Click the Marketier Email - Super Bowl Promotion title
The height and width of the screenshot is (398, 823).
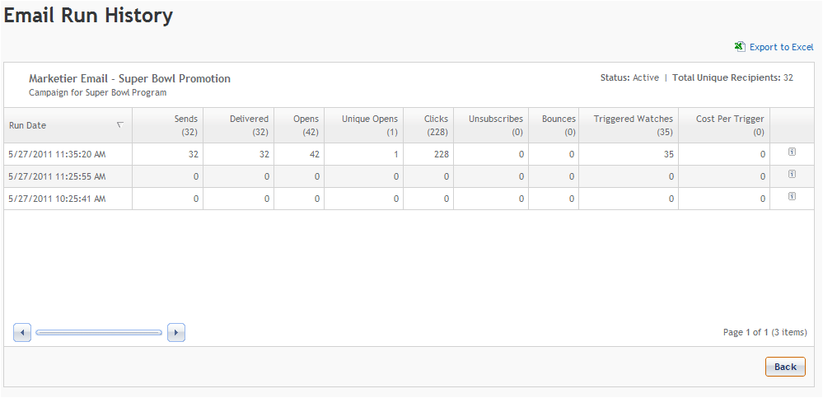(x=129, y=79)
